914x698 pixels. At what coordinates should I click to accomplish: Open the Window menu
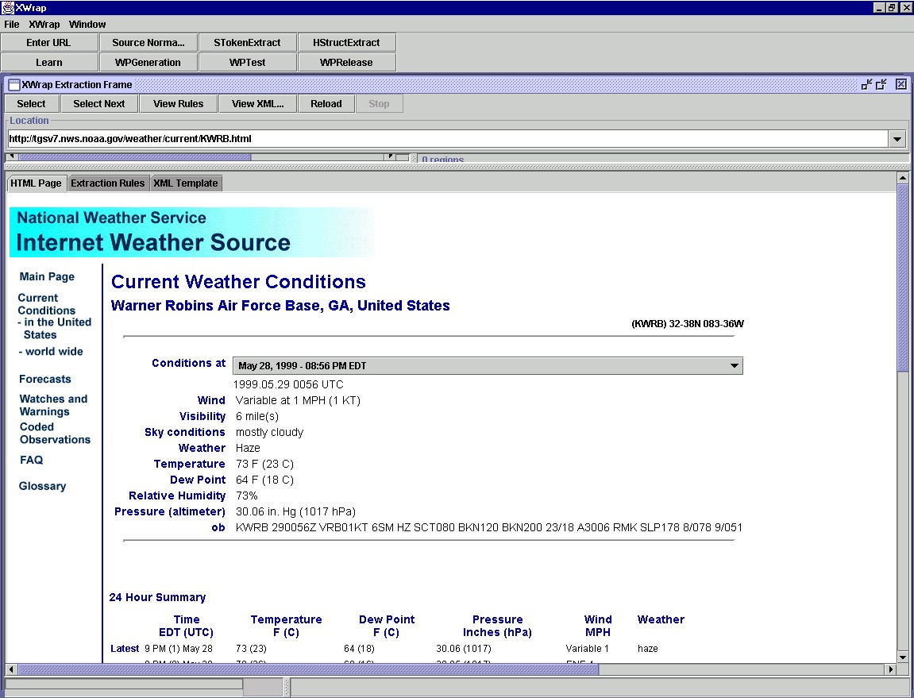(x=87, y=25)
